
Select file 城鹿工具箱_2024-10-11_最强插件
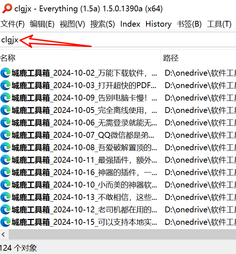(84, 160)
